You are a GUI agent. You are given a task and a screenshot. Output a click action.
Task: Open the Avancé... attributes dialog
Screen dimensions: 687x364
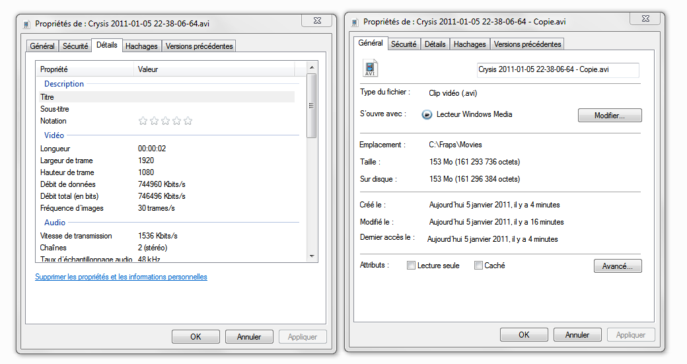pos(617,266)
